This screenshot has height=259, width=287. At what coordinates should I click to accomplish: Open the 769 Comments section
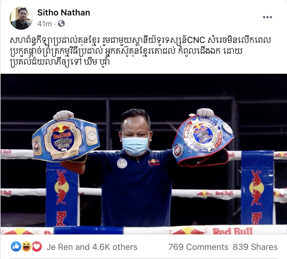tap(198, 247)
